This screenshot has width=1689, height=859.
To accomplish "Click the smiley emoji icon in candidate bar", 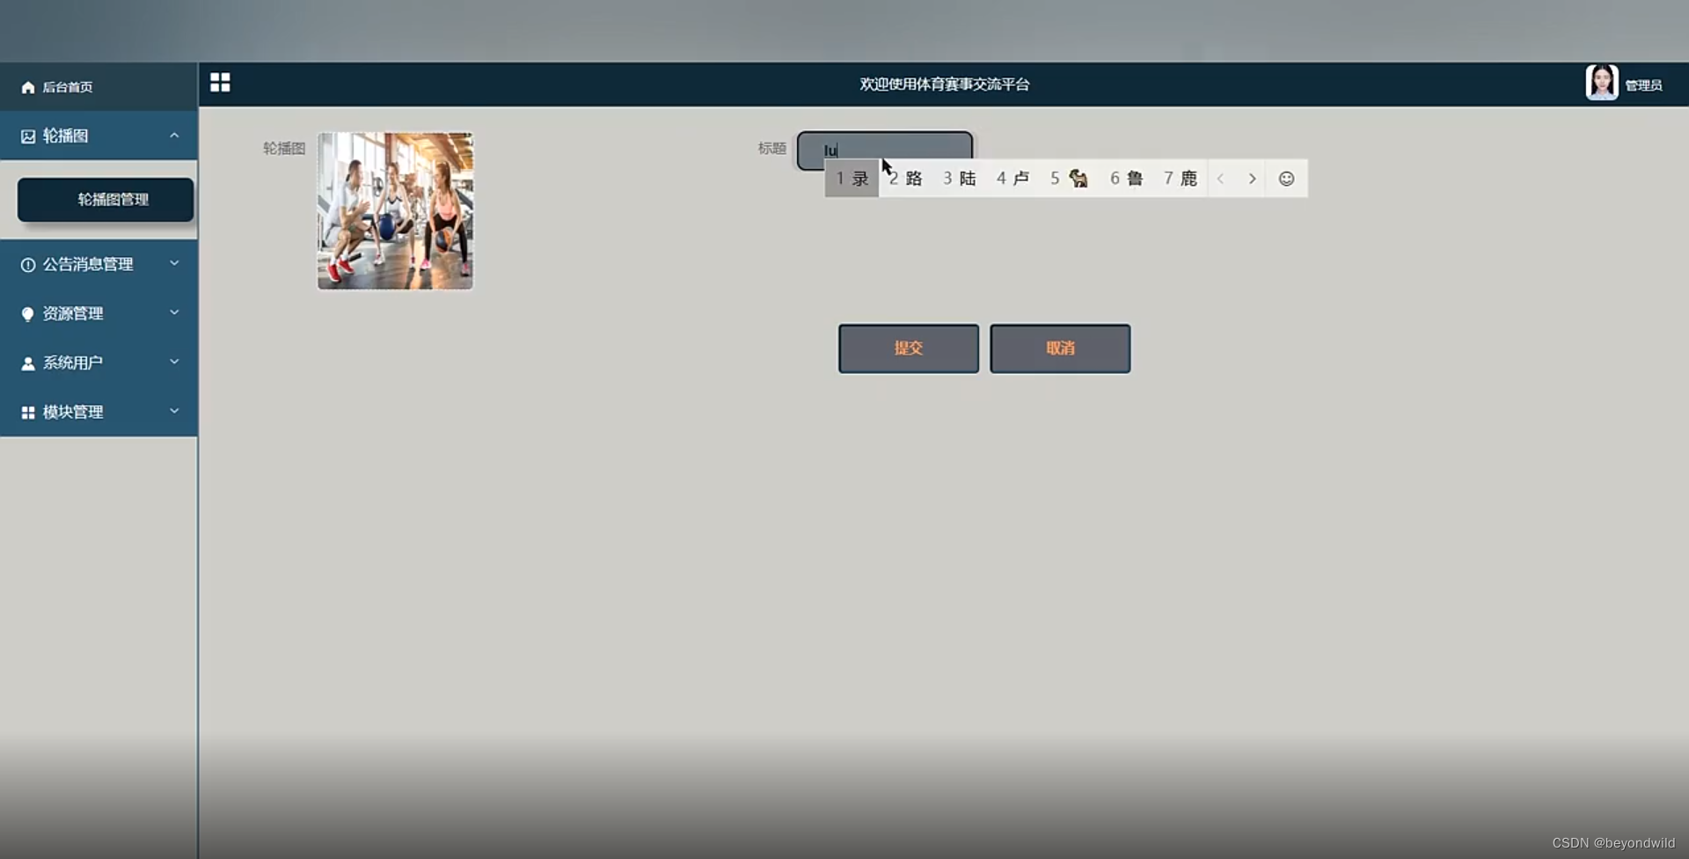I will pos(1286,178).
